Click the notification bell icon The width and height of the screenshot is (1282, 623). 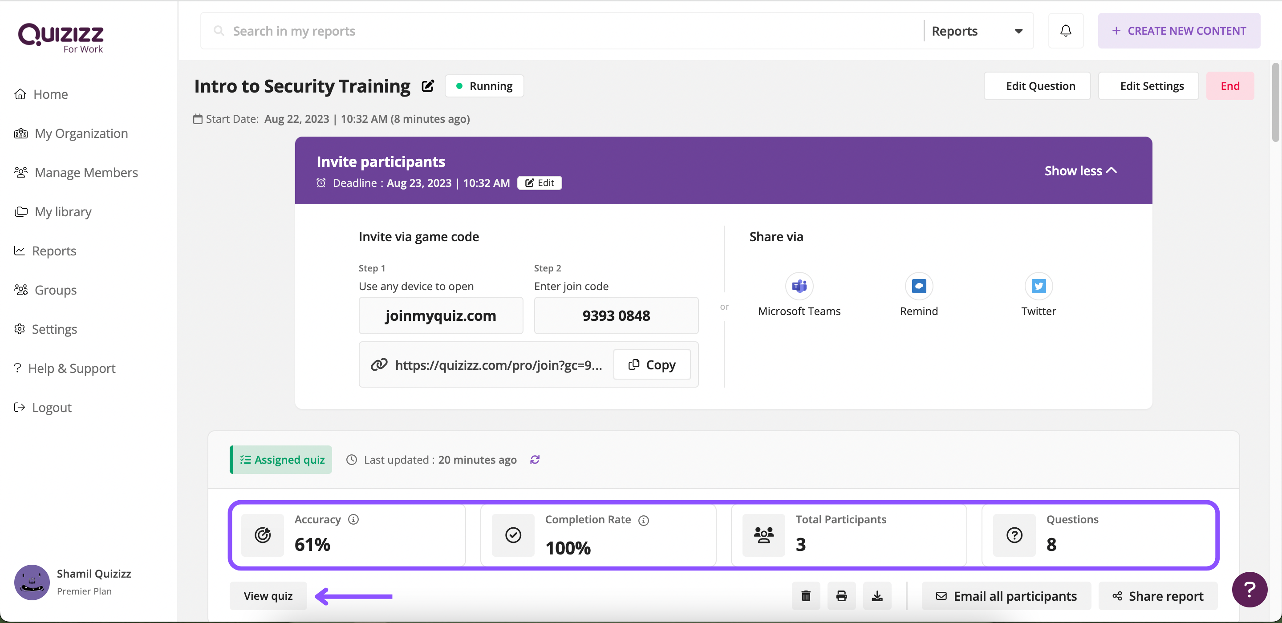[1066, 30]
